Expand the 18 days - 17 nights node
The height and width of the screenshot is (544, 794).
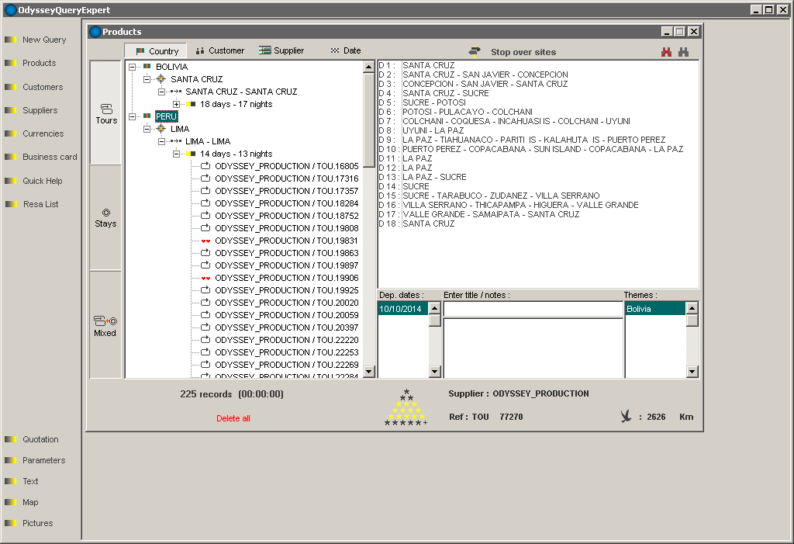[177, 104]
